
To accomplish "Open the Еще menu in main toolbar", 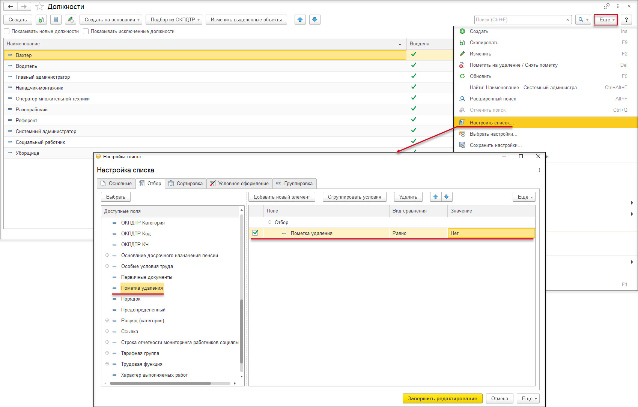I will click(606, 19).
